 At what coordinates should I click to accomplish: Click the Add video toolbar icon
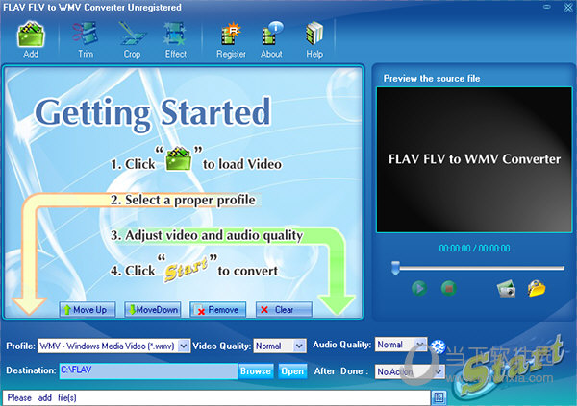(31, 39)
